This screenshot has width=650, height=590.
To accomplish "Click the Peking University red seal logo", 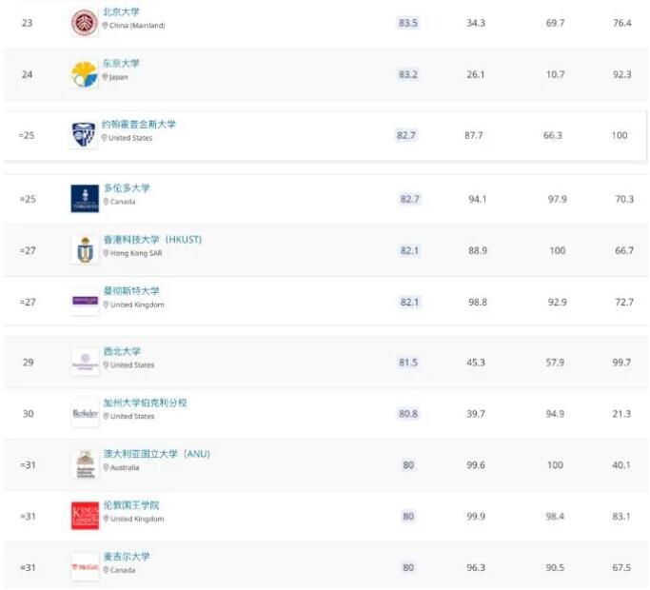I will pyautogui.click(x=85, y=23).
